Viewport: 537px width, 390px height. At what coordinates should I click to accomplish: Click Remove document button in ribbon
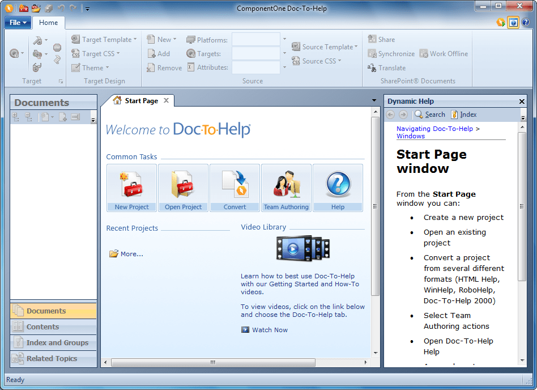coord(164,68)
